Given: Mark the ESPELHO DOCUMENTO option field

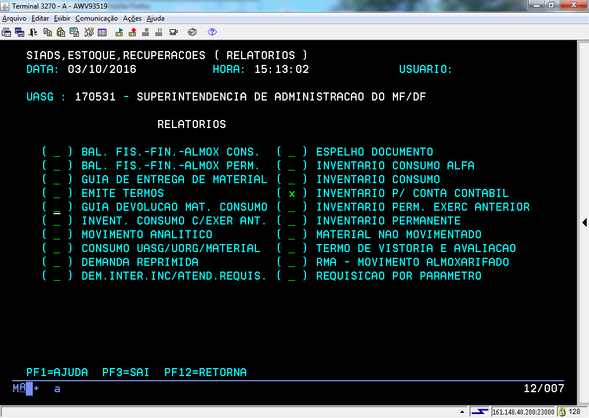Looking at the screenshot, I should [292, 152].
